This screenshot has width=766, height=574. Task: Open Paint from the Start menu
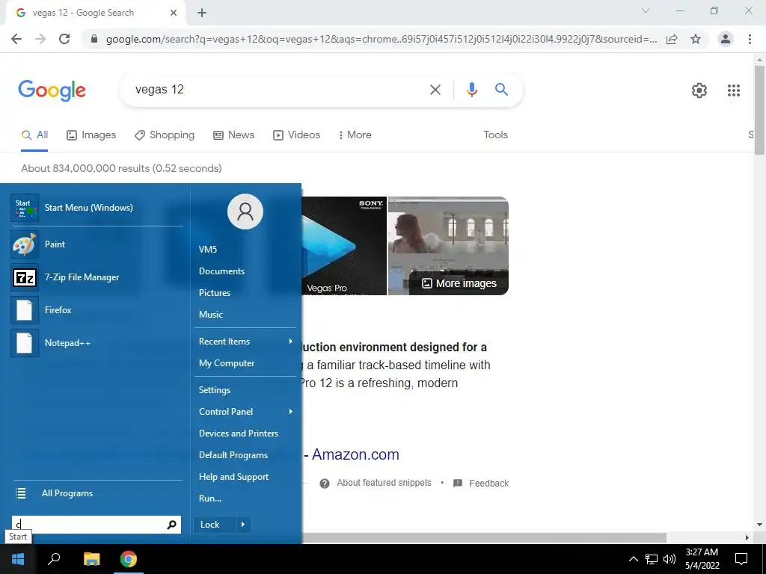coord(96,244)
